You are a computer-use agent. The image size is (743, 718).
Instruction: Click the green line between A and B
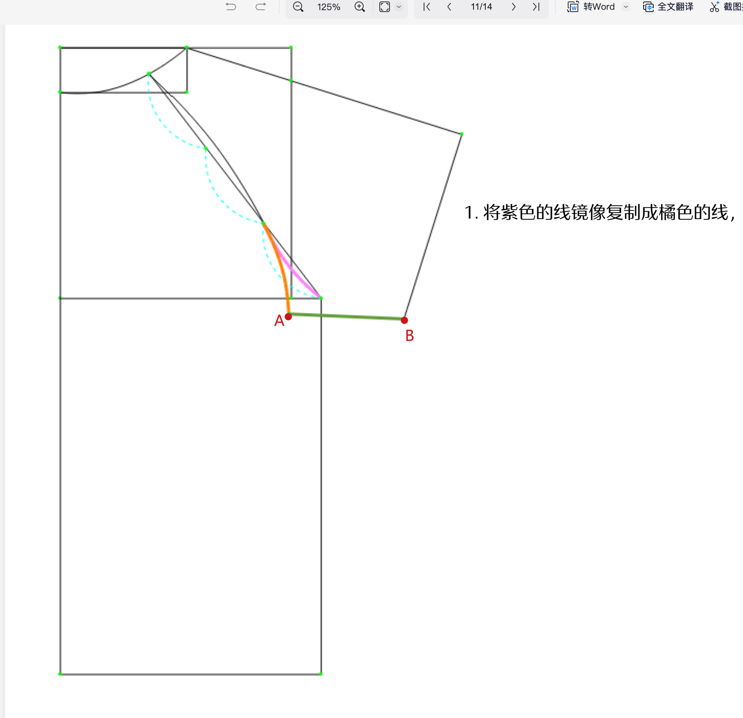tap(346, 316)
